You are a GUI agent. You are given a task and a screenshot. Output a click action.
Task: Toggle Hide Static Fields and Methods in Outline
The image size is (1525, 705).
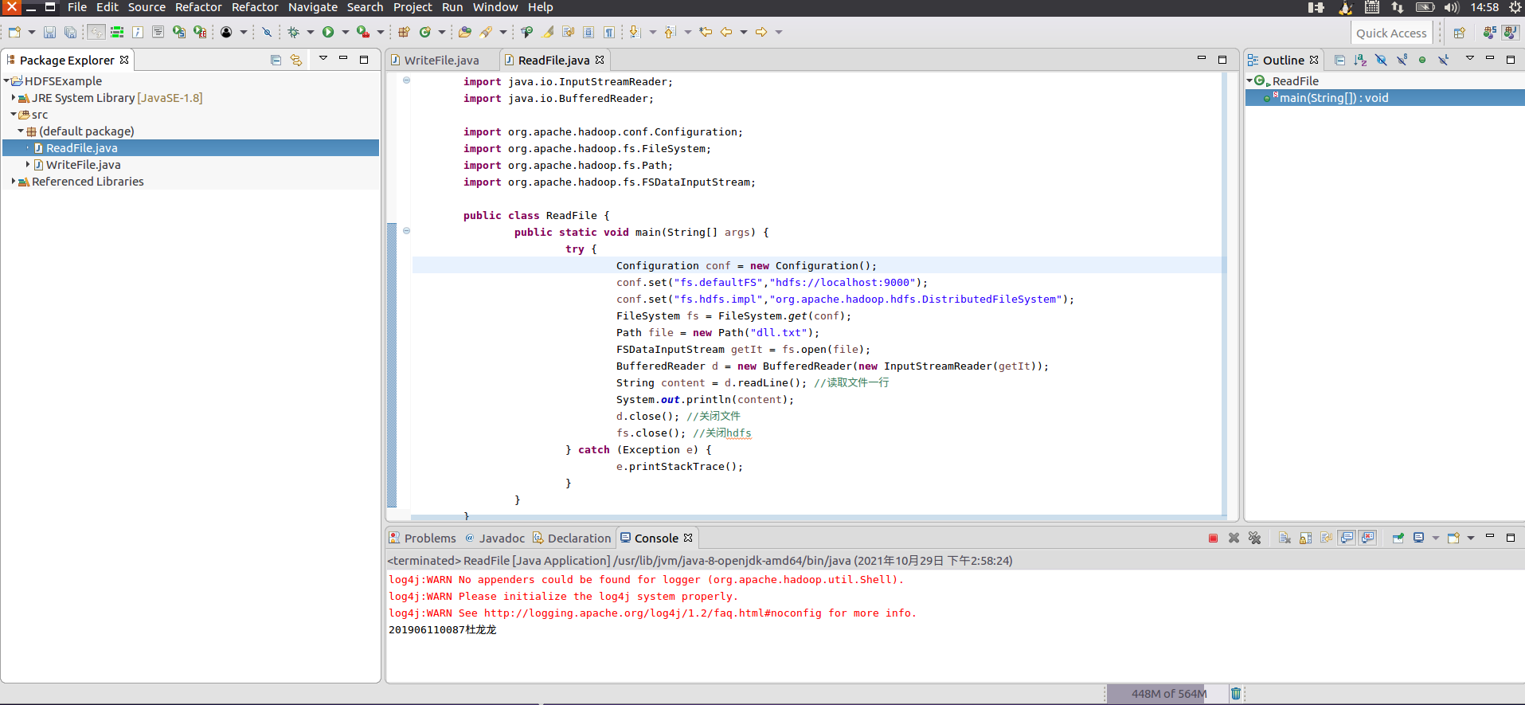(x=1402, y=61)
